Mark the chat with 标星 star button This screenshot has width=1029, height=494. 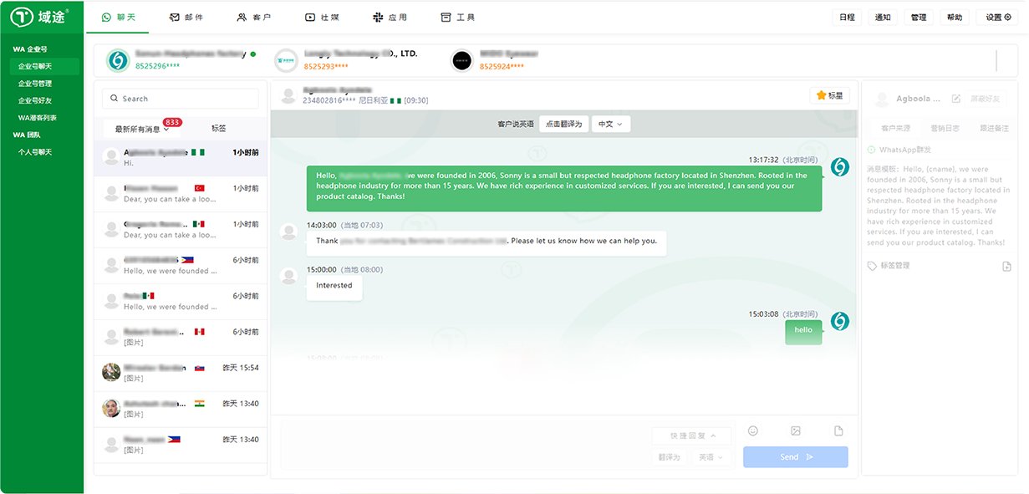[829, 96]
